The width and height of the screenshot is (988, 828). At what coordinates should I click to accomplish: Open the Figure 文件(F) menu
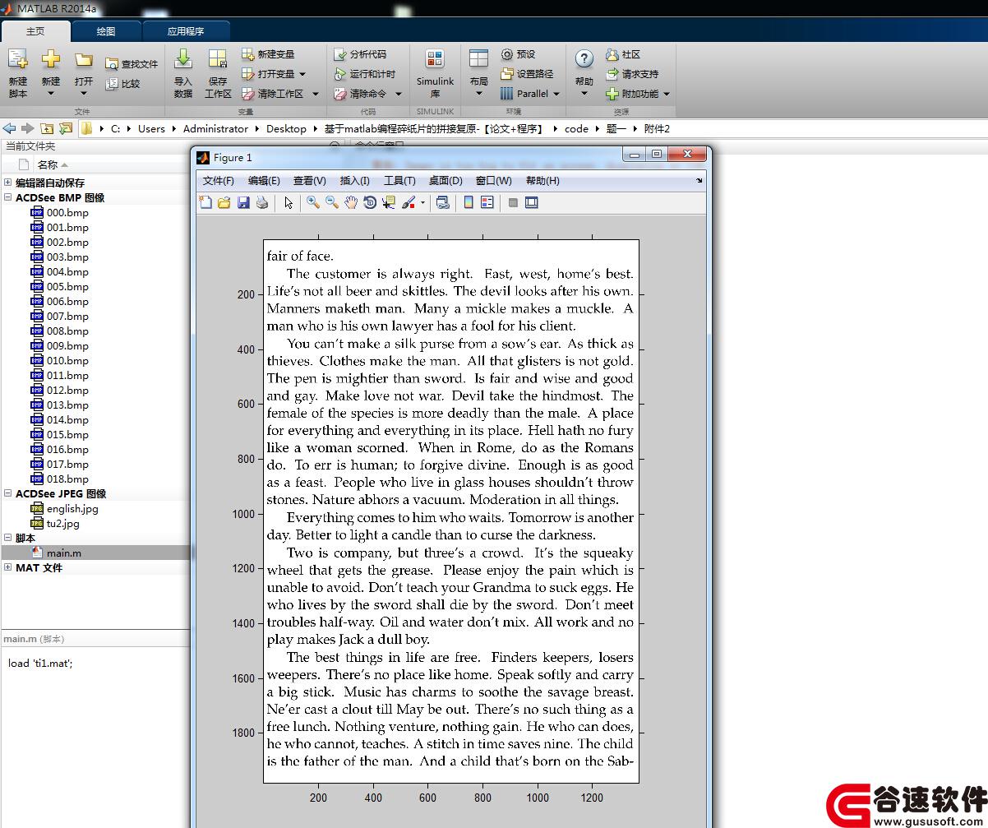pos(219,181)
